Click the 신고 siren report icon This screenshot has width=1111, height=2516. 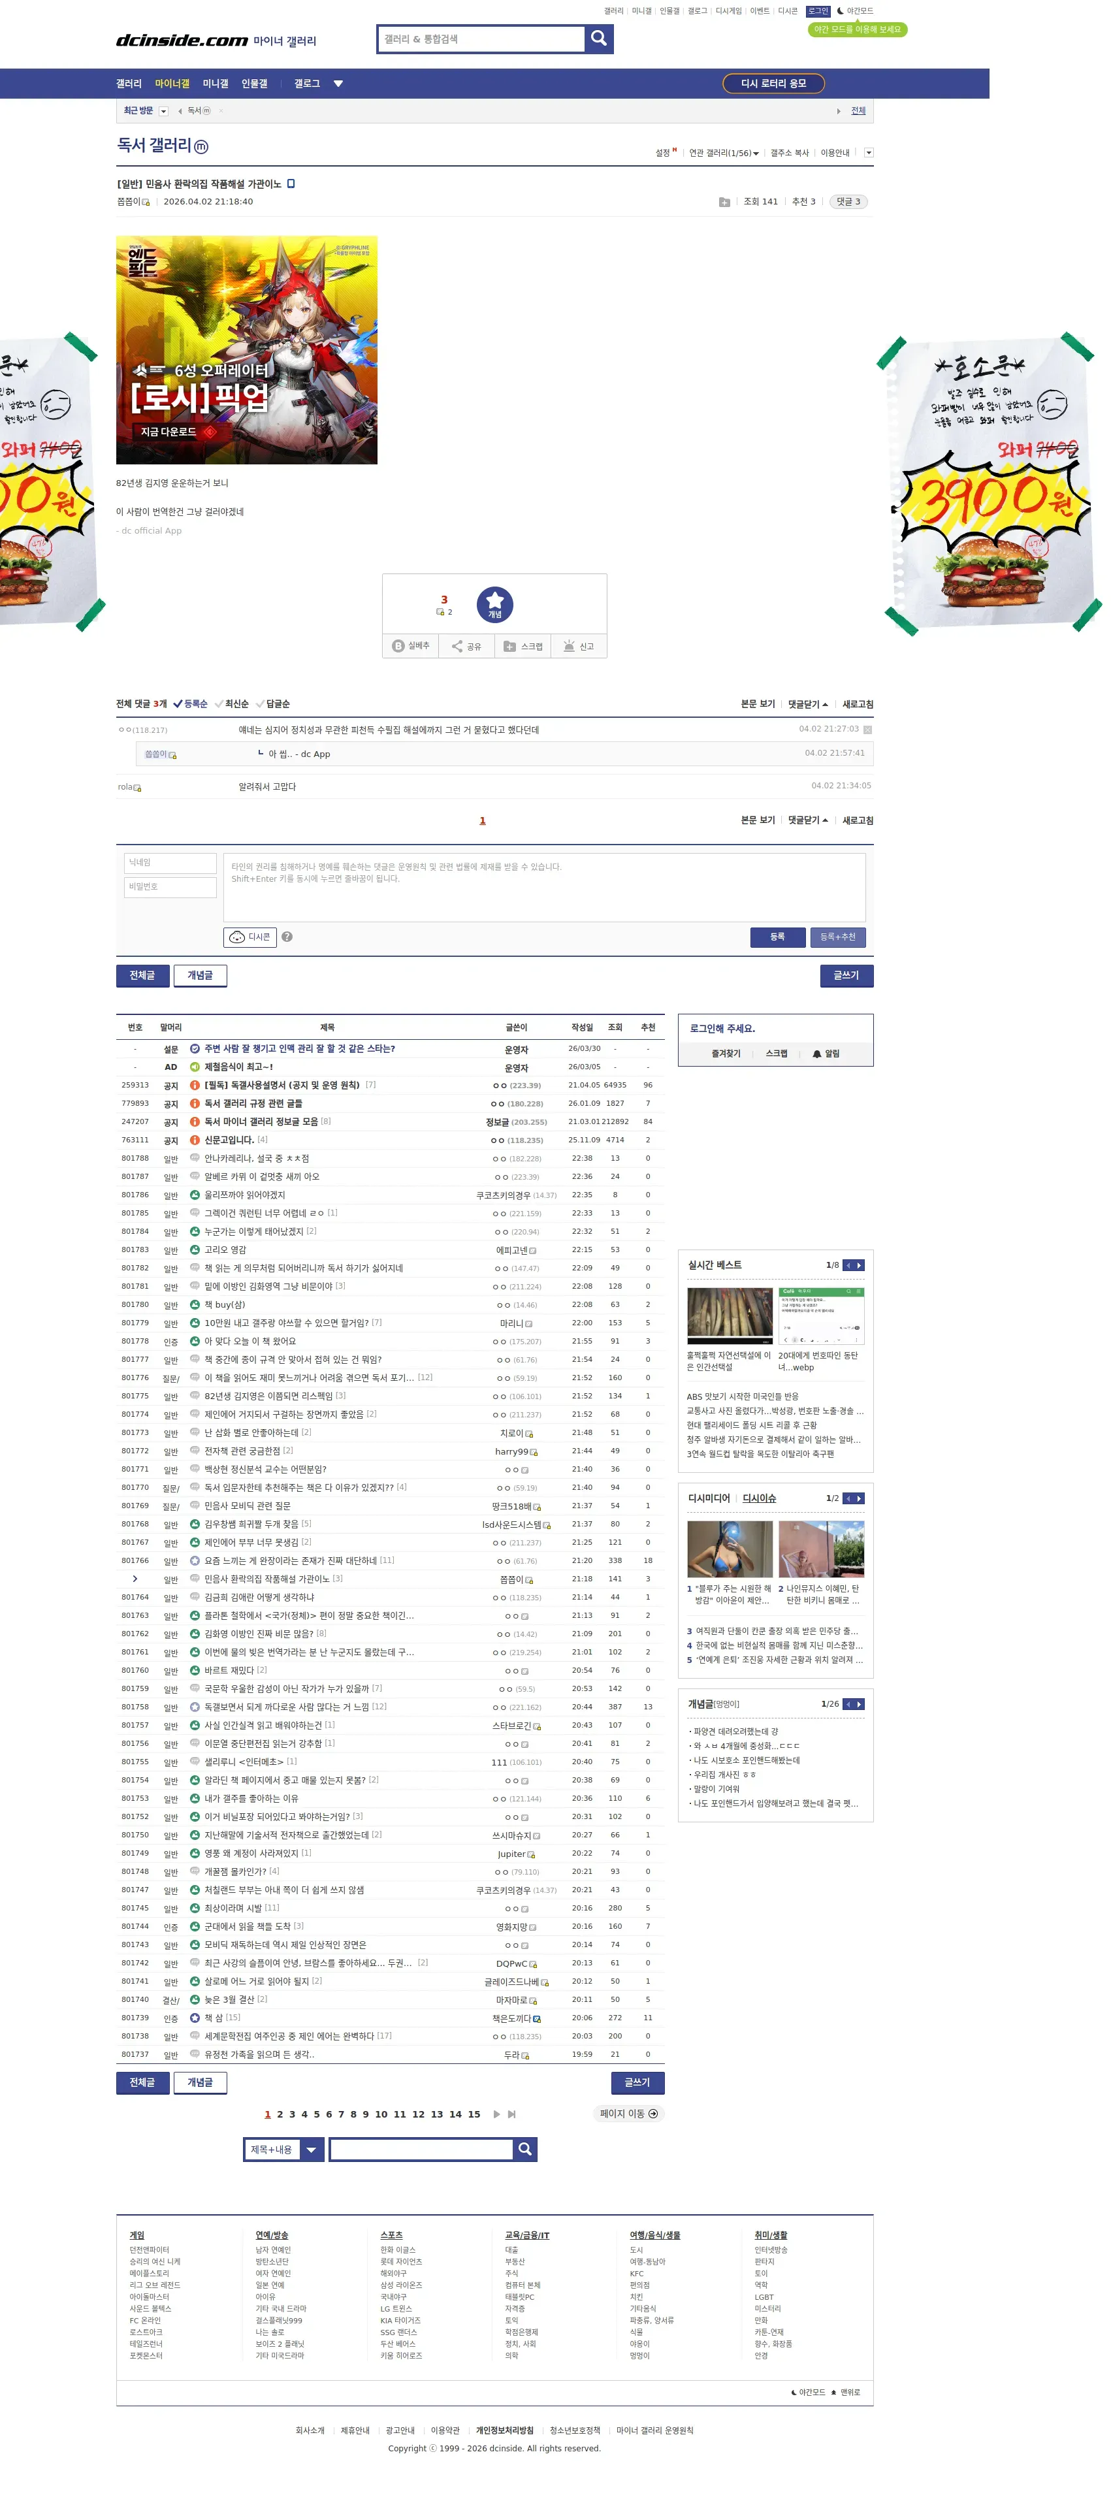(569, 645)
